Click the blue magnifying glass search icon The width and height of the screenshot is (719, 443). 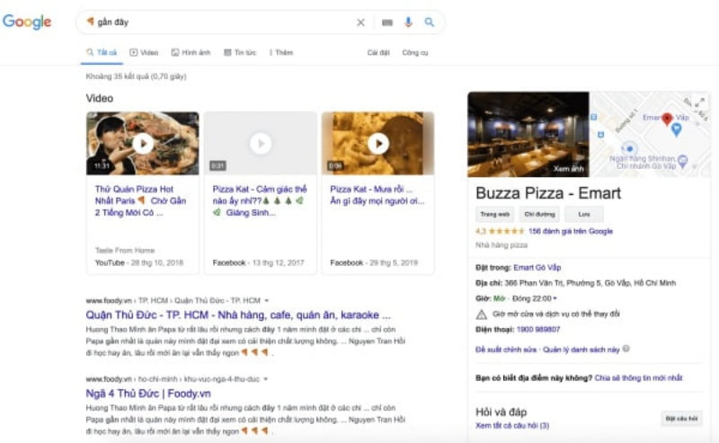point(430,22)
